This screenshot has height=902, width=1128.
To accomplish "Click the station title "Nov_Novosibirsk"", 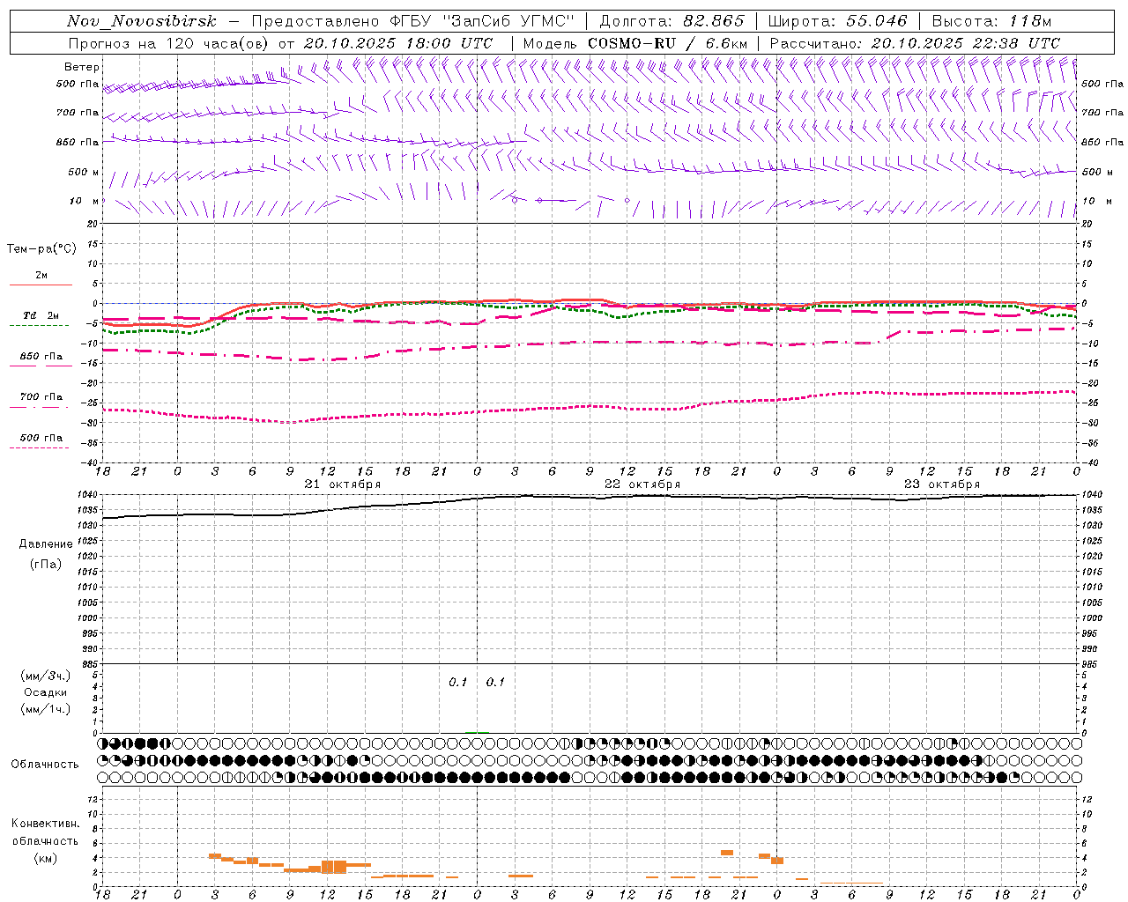I will tap(141, 21).
